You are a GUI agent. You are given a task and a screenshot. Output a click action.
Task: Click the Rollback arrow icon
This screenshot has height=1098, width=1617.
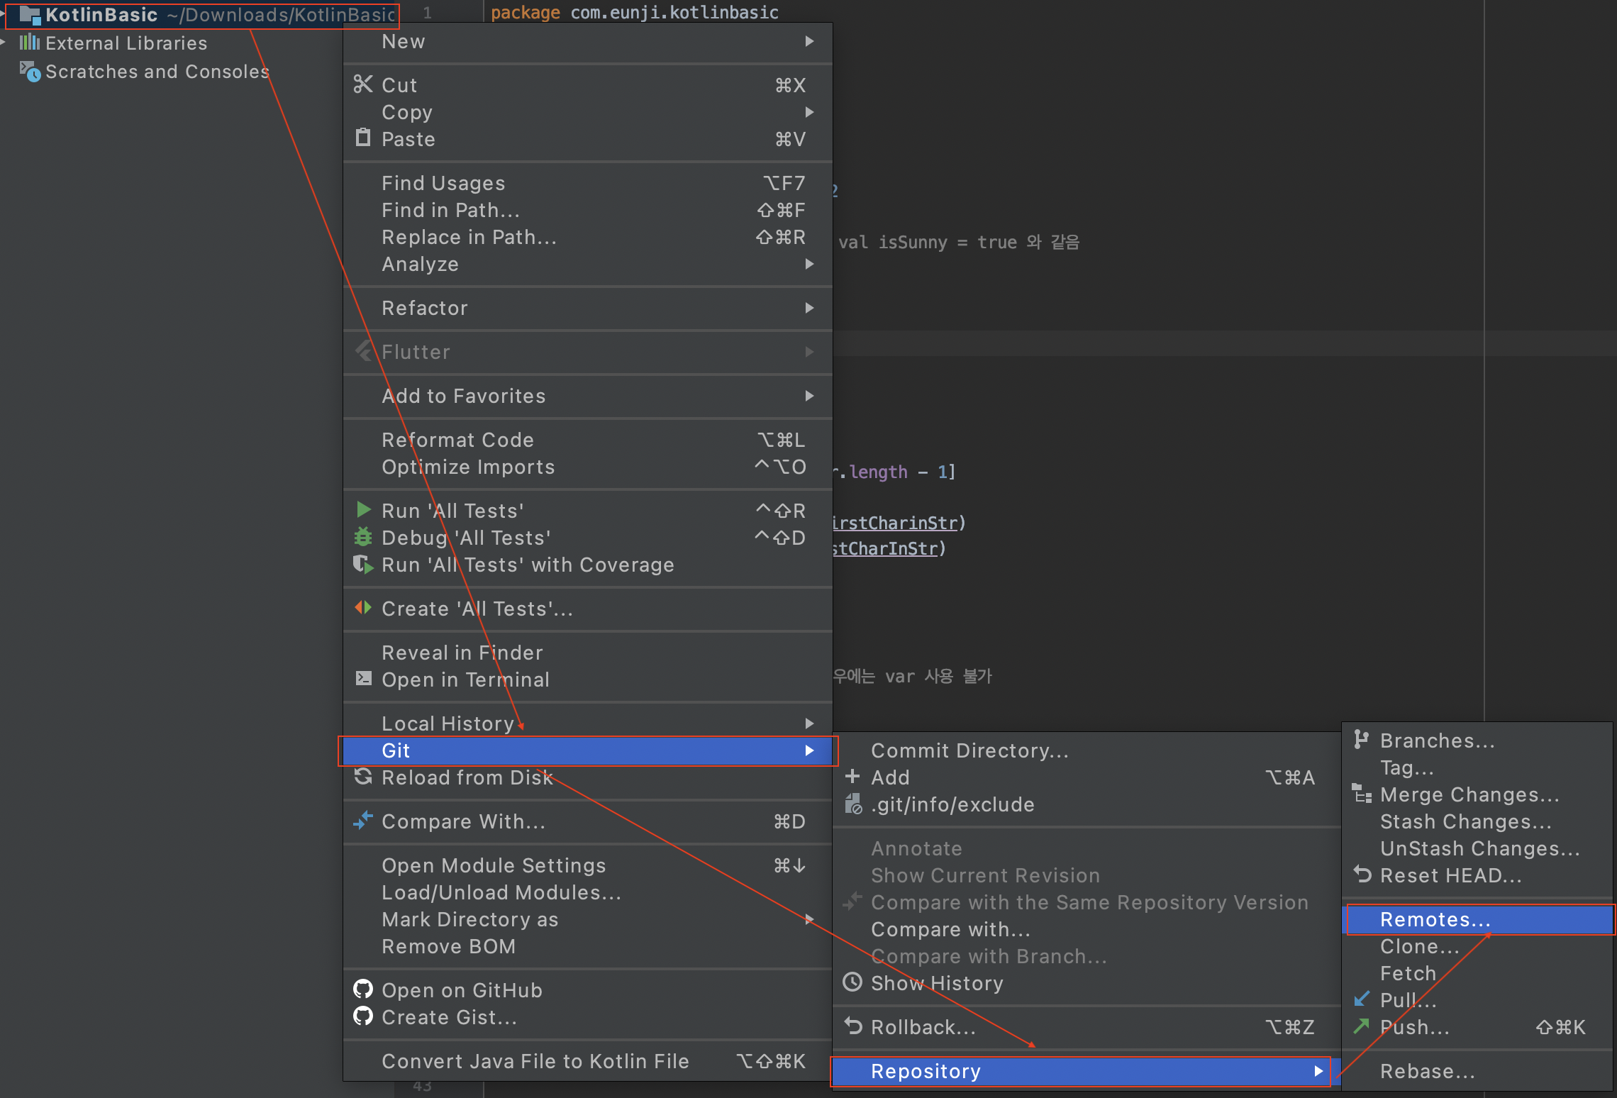pyautogui.click(x=852, y=1026)
